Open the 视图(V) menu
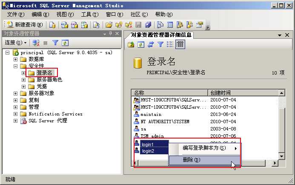This screenshot has width=295, height=185. [65, 14]
